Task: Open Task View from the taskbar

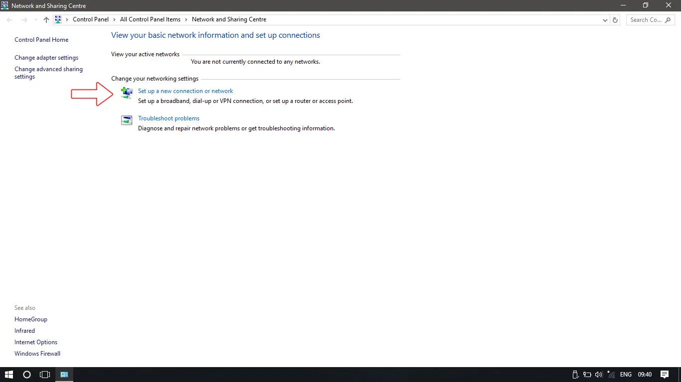Action: [45, 375]
